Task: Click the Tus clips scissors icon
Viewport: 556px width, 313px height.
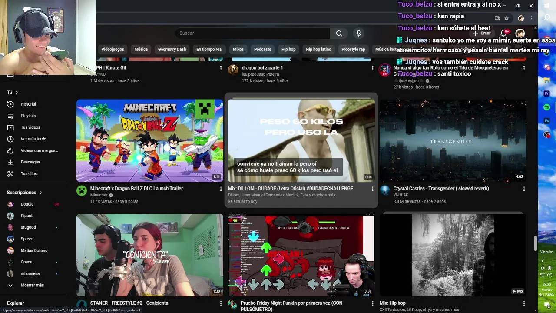Action: point(10,173)
